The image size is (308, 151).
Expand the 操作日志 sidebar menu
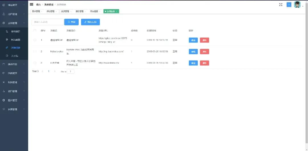point(24,64)
